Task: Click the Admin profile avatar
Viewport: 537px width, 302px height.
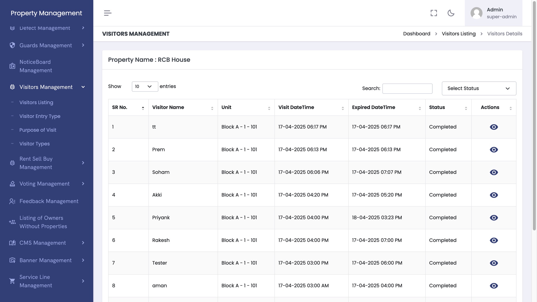Action: click(476, 13)
